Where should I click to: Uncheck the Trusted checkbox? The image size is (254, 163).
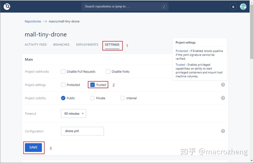coord(92,85)
